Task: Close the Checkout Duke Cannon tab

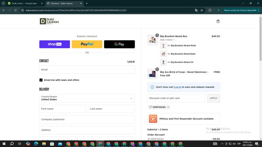Action: pos(81,3)
